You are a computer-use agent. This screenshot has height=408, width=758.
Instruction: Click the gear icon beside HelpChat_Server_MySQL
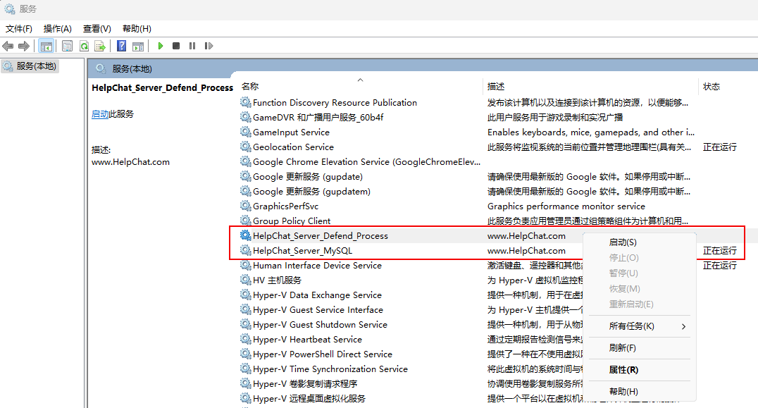point(246,251)
